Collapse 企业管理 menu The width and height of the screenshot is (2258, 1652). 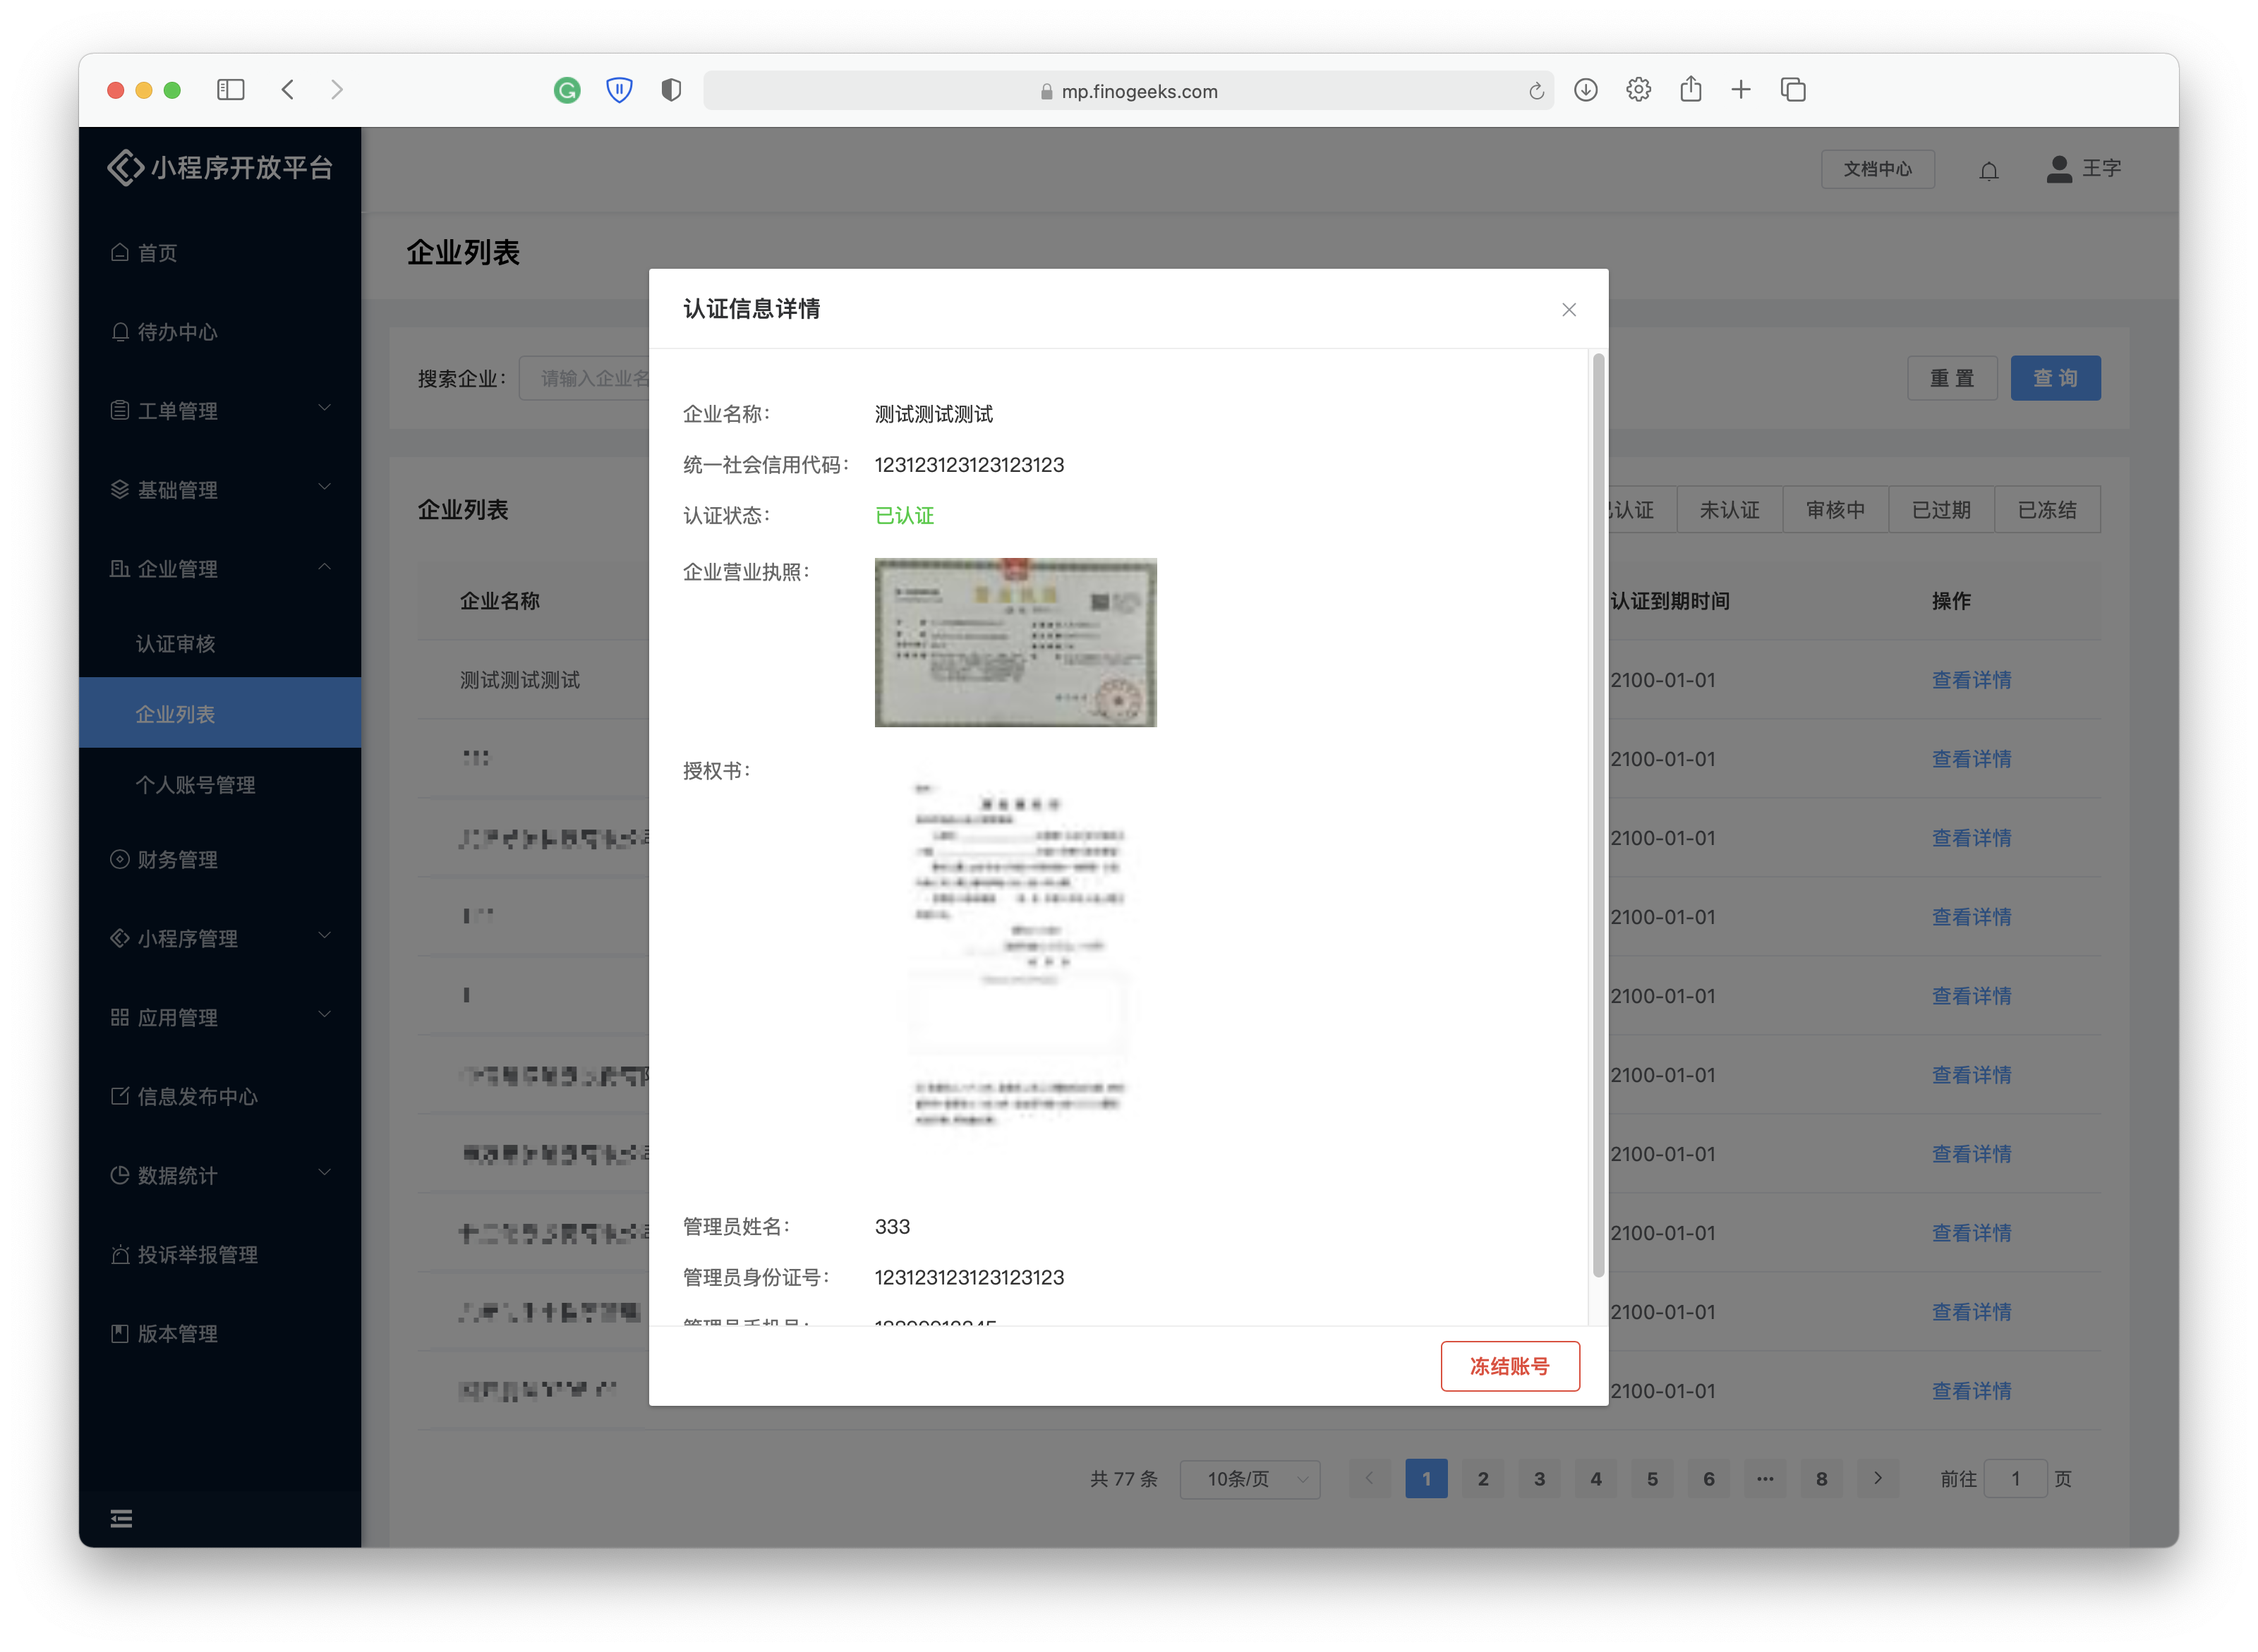click(x=219, y=568)
